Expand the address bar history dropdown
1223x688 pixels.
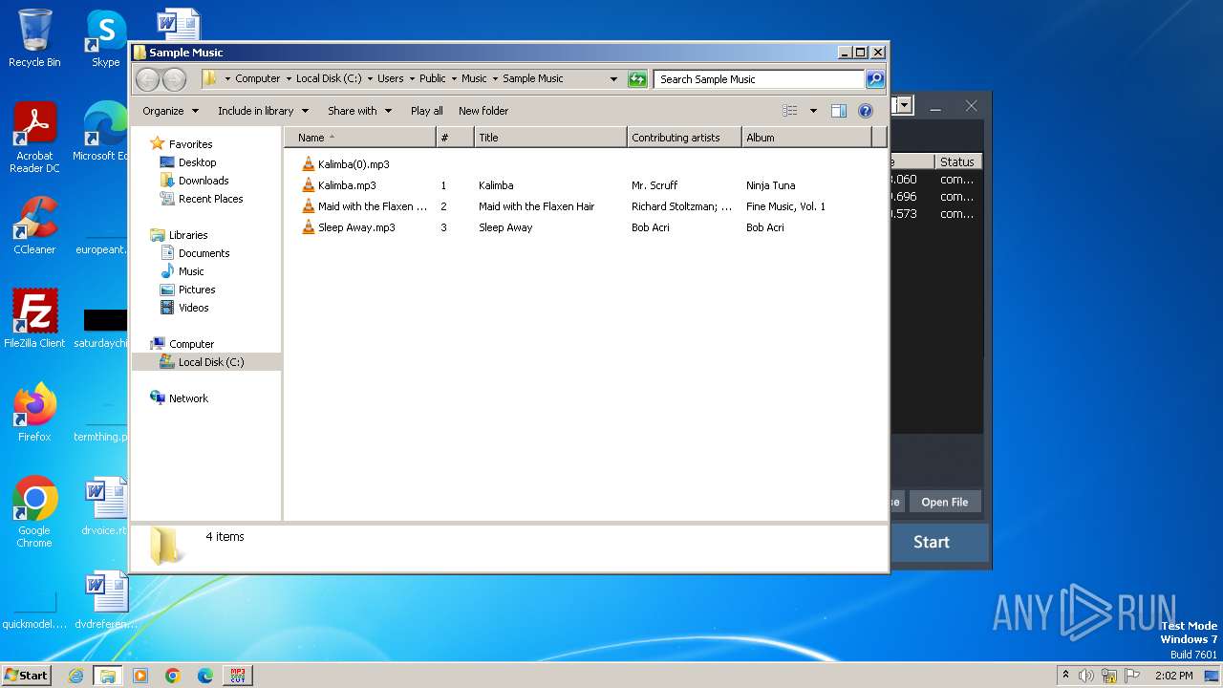pyautogui.click(x=613, y=79)
